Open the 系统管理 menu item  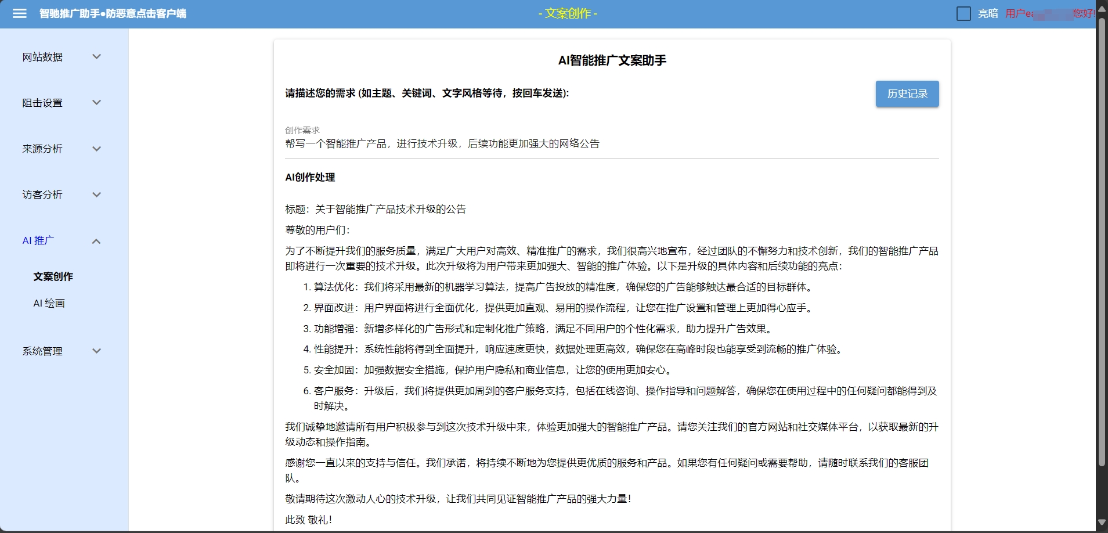pyautogui.click(x=42, y=351)
